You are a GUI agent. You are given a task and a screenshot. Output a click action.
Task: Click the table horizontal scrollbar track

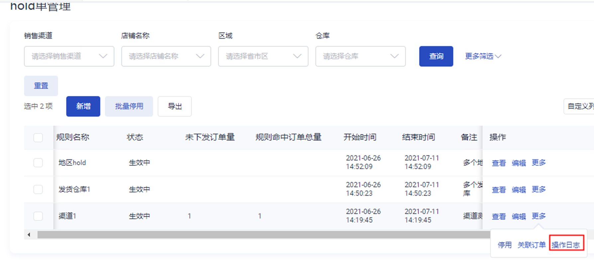(264, 235)
